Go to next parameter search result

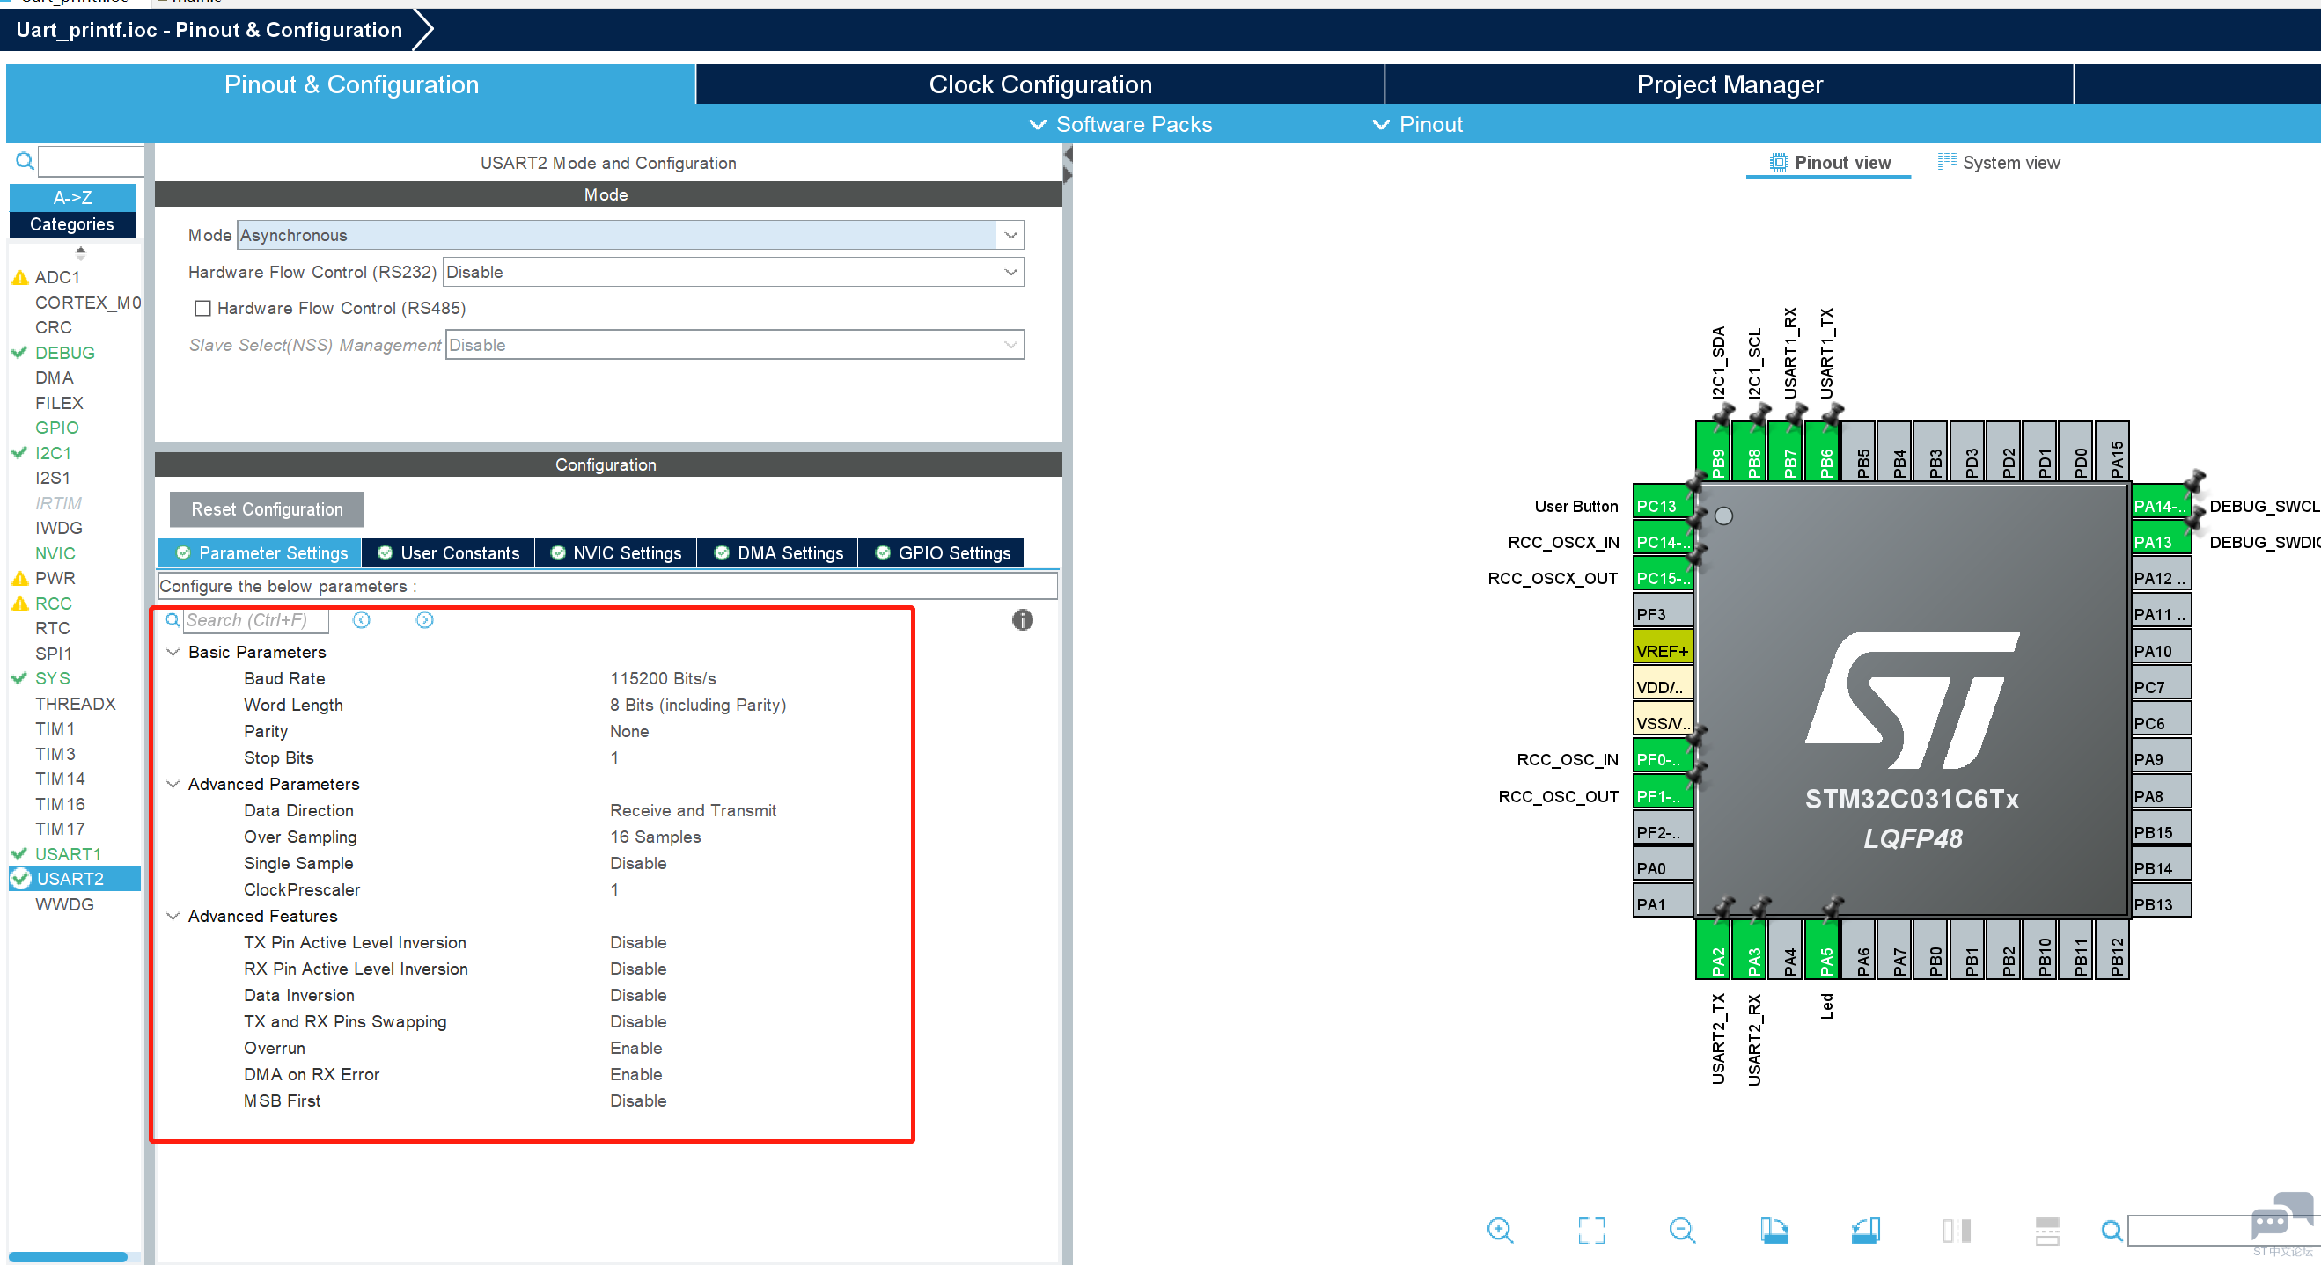pyautogui.click(x=424, y=619)
